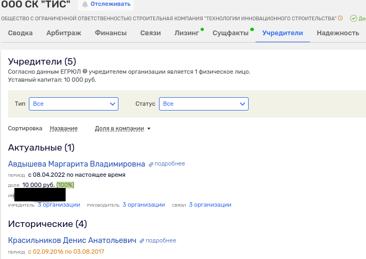Viewport: 366px width, 259px height.
Task: Open the Статус filter dropdown
Action: tap(204, 104)
